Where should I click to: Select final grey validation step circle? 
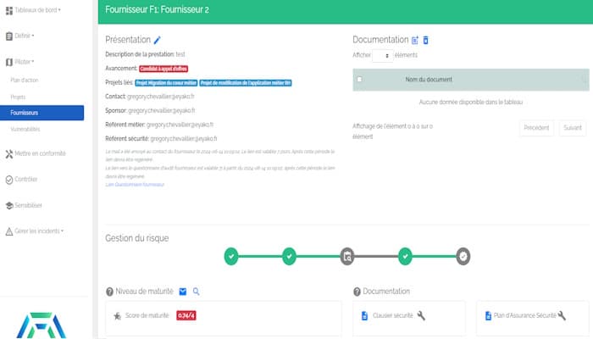pos(463,257)
